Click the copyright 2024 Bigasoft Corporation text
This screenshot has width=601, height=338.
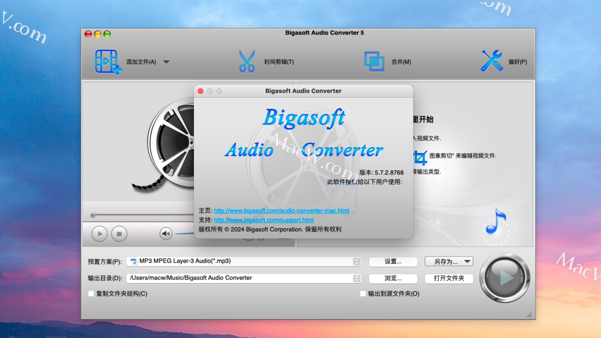(x=270, y=229)
